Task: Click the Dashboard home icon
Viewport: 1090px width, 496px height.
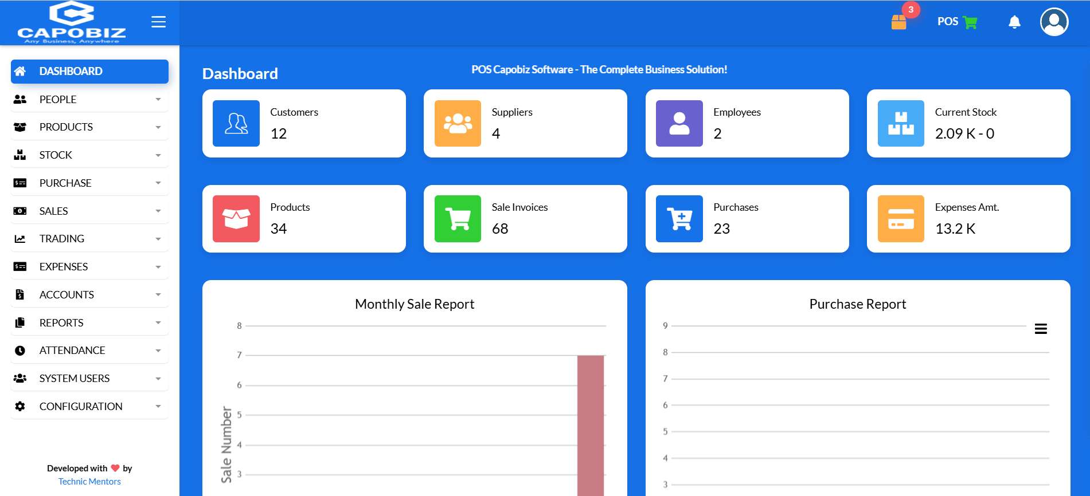Action: (x=20, y=72)
